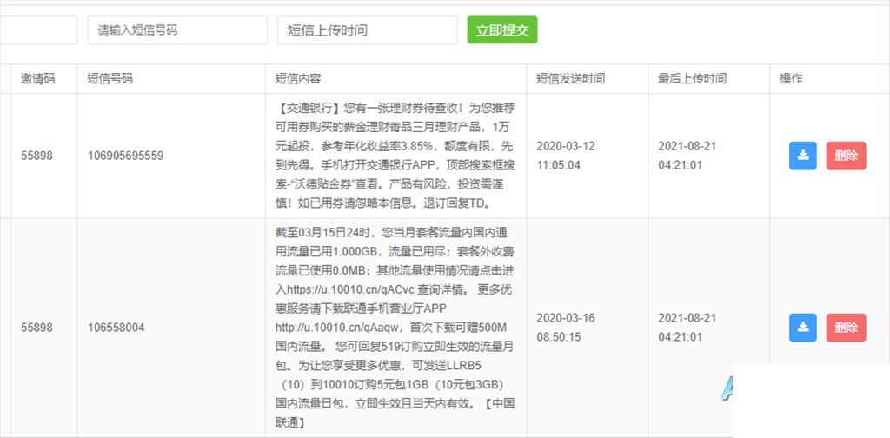Select the 短信号码 column header
890x438 pixels.
(x=110, y=79)
